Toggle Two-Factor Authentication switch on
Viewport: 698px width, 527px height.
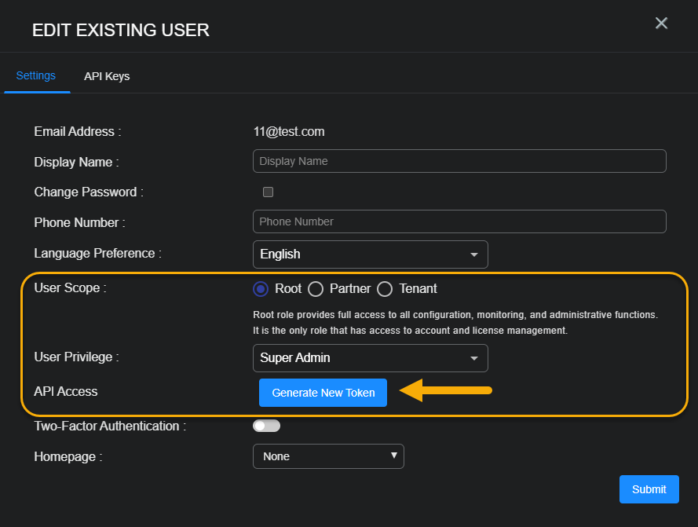266,426
